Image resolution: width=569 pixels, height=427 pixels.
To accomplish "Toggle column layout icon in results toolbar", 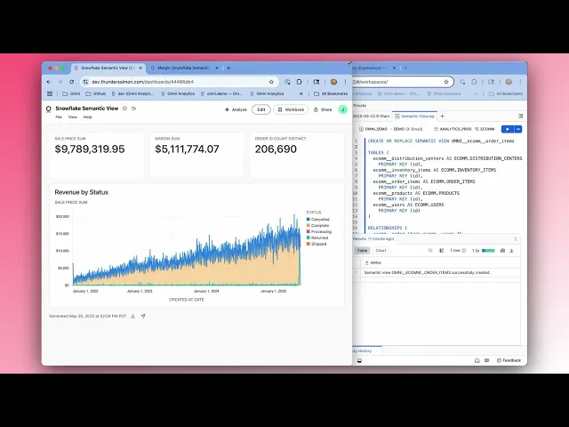I will 442,251.
